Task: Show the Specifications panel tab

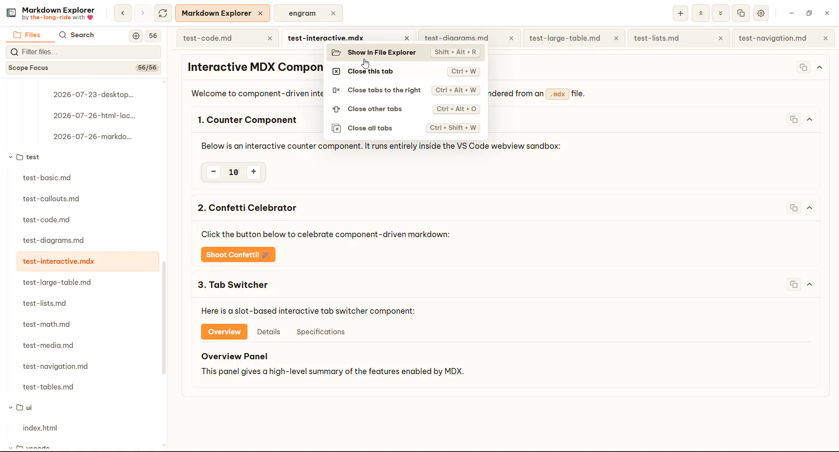Action: [320, 332]
